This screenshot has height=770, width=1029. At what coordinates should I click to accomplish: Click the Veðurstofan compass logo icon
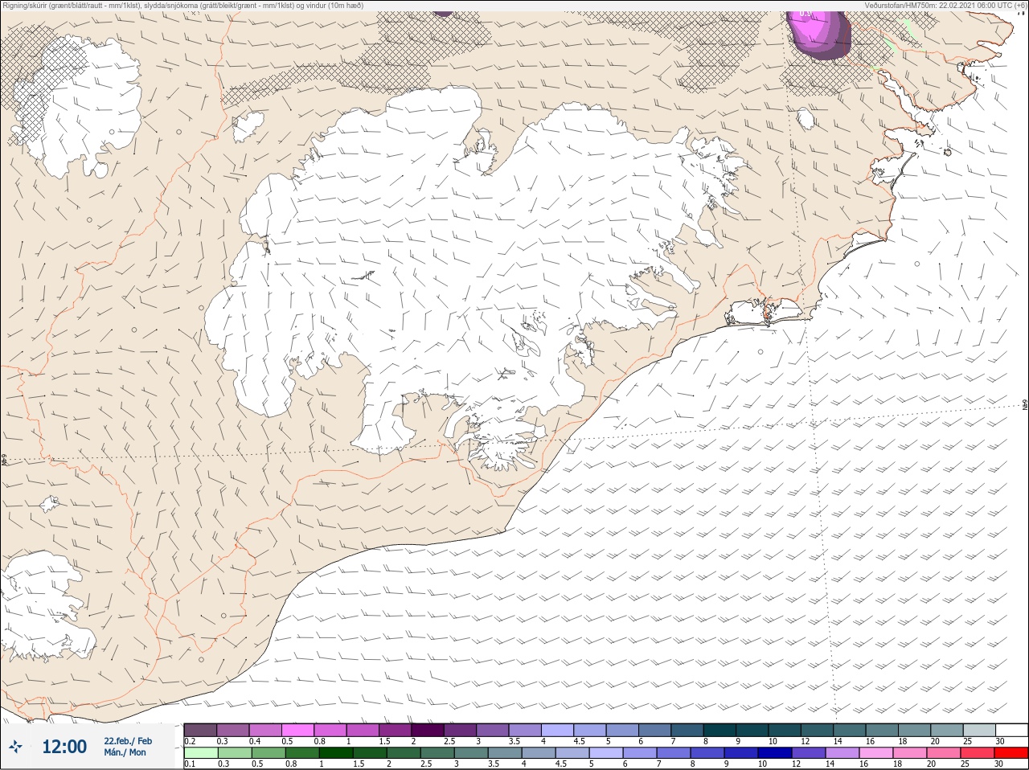(x=15, y=747)
